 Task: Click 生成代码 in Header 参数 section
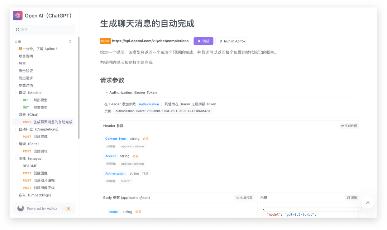[x=349, y=126]
